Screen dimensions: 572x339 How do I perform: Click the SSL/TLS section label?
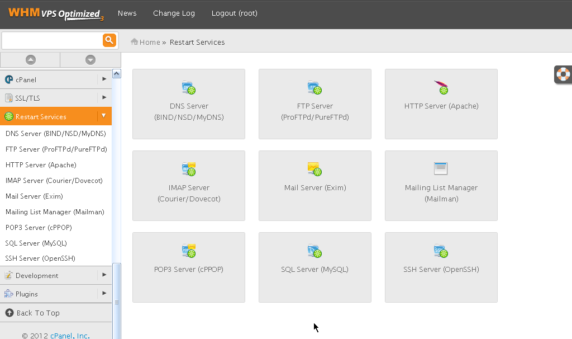pyautogui.click(x=27, y=98)
